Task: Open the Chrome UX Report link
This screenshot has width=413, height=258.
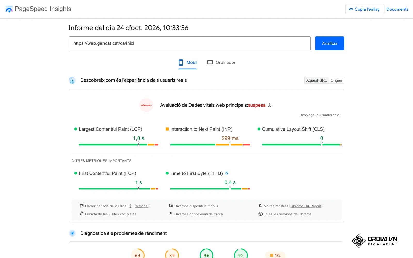Action: (306, 206)
